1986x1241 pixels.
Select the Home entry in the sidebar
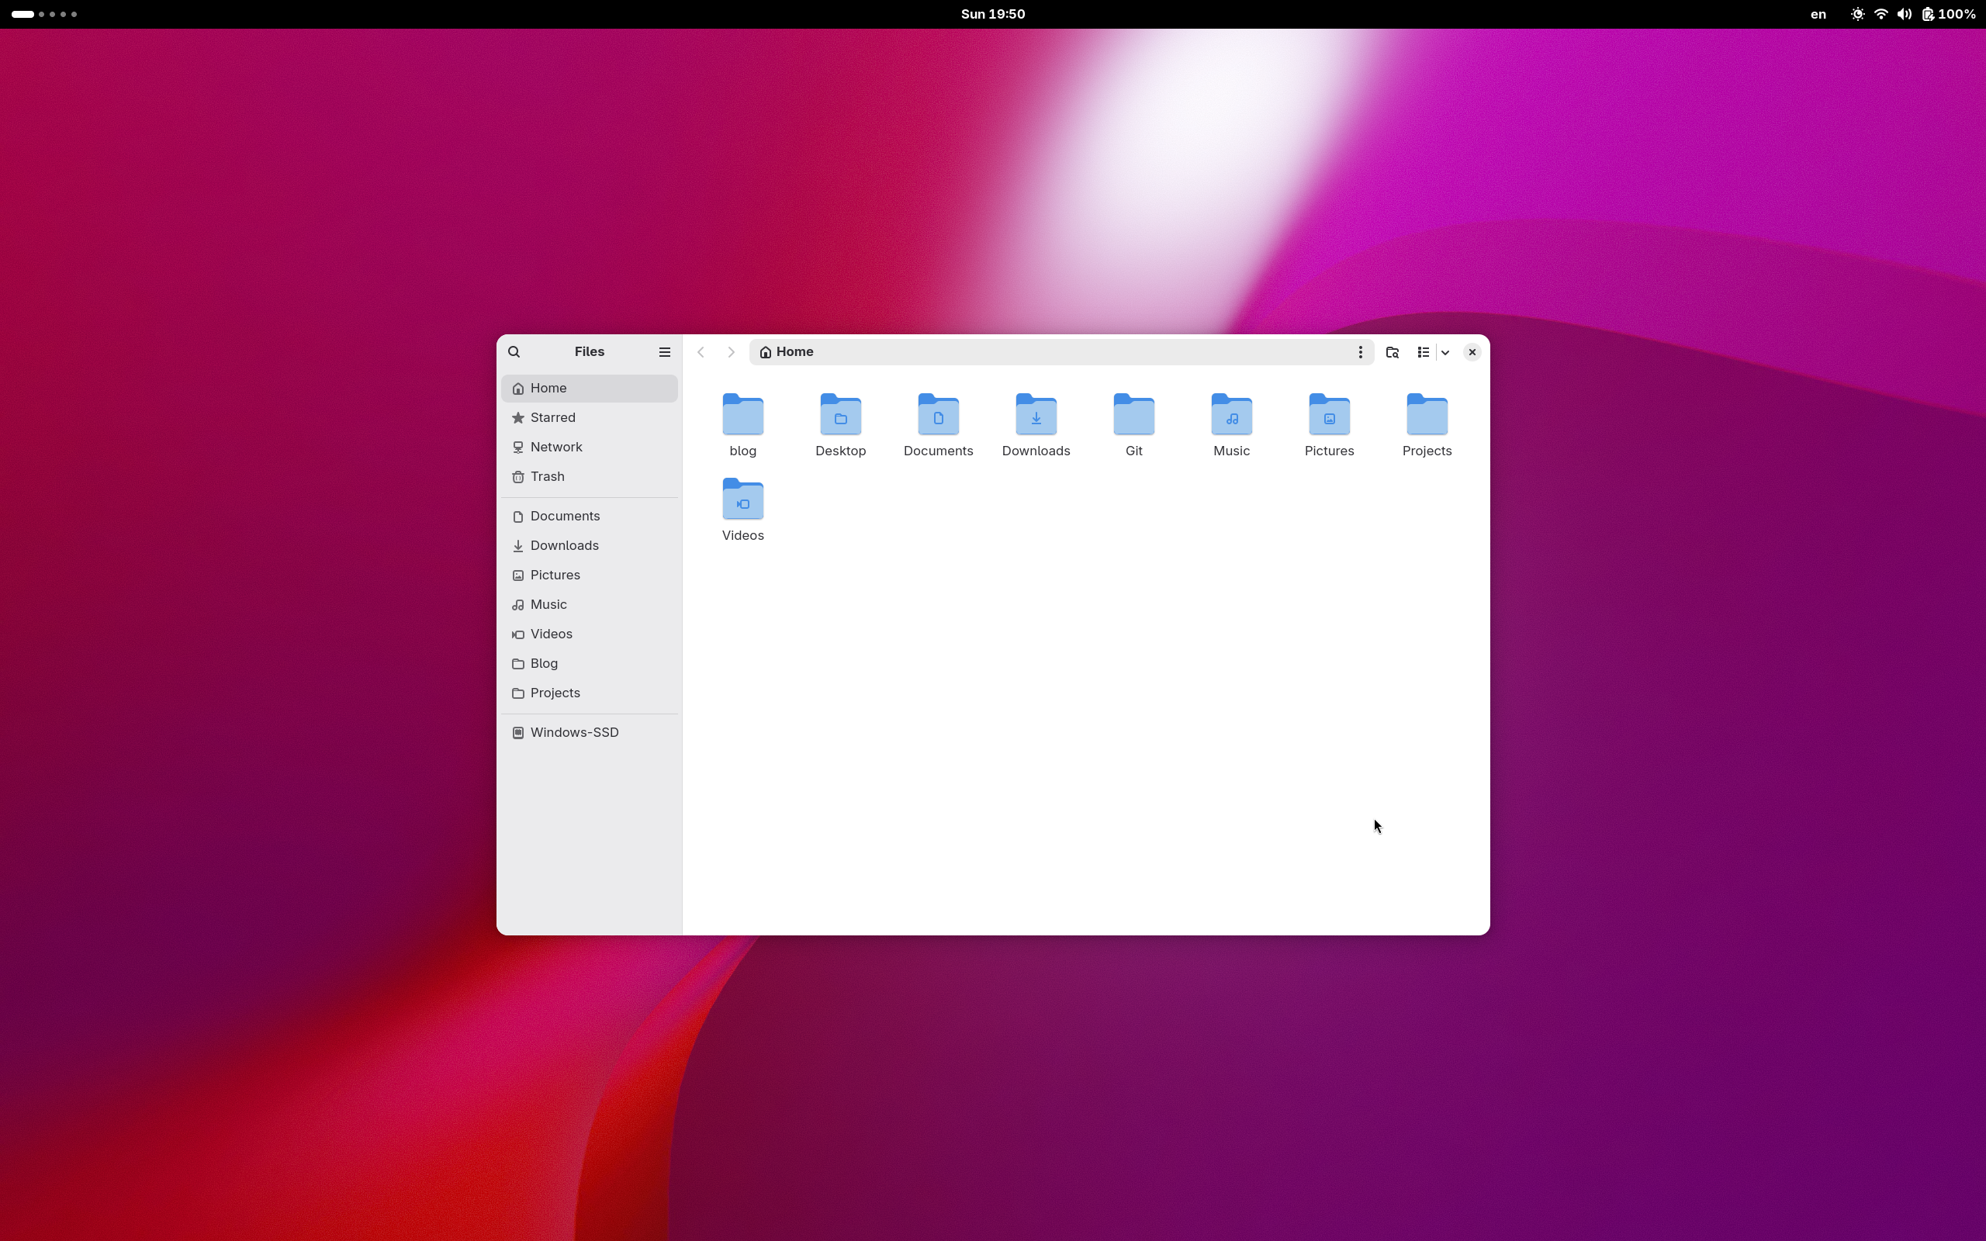pos(548,387)
